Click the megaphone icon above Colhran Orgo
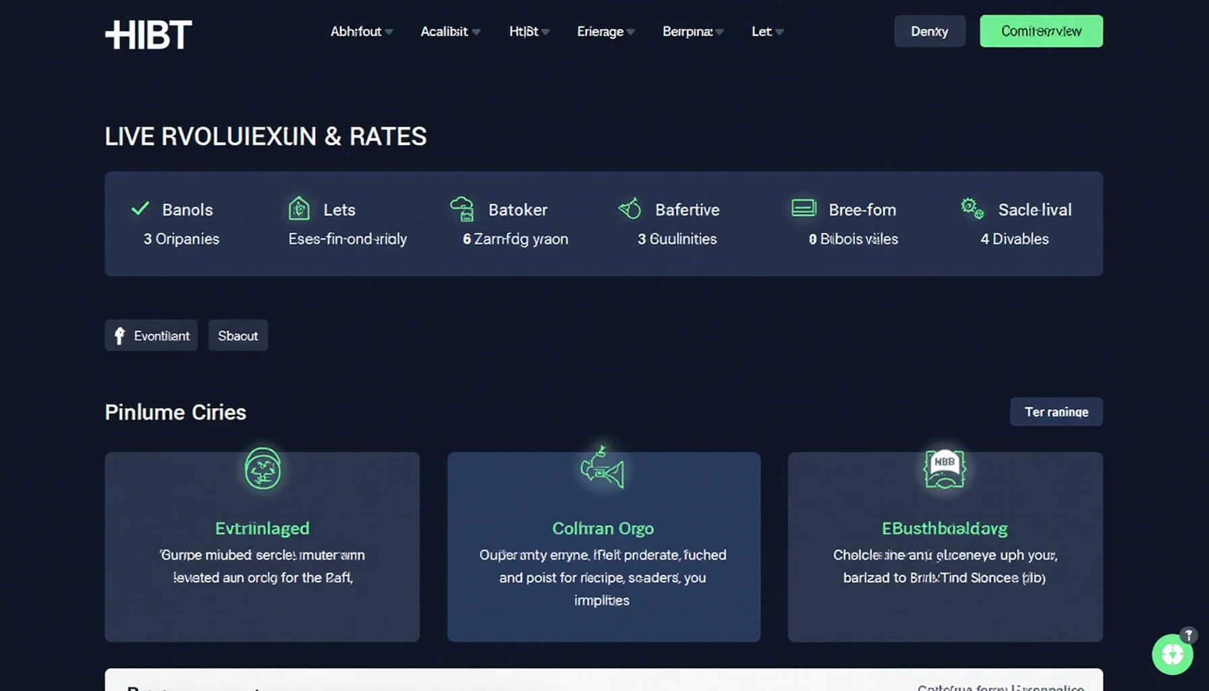 602,468
